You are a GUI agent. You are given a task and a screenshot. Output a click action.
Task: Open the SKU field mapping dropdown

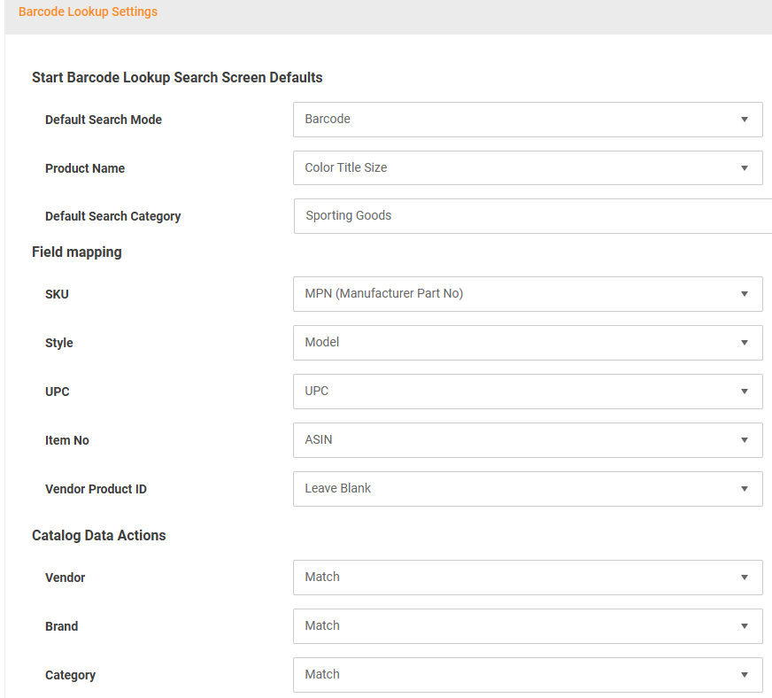coord(528,293)
